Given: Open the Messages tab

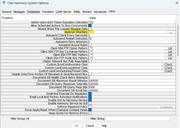Looking at the screenshot, I should click(19, 12).
